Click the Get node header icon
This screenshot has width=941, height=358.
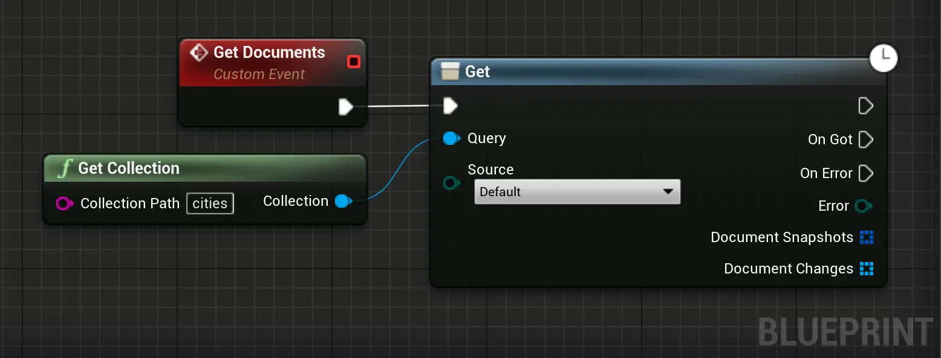coord(450,71)
